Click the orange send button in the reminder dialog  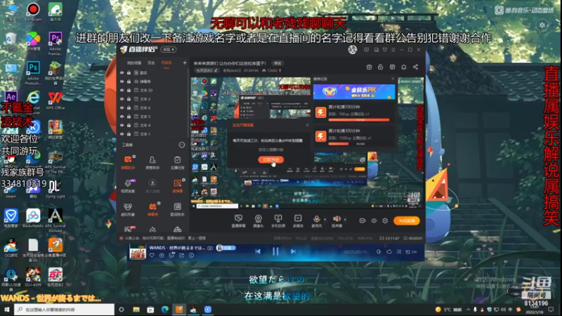tap(270, 160)
